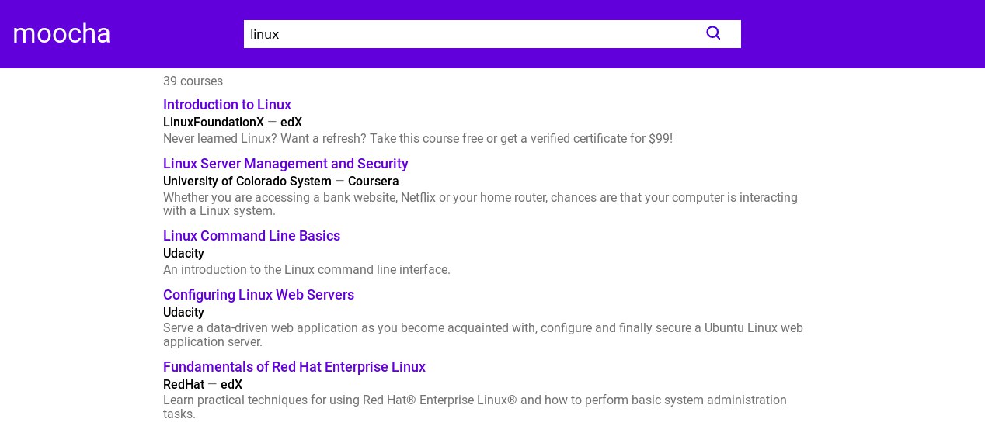Click Udacity under Linux Command Line Basics
The image size is (985, 426).
[x=183, y=254]
